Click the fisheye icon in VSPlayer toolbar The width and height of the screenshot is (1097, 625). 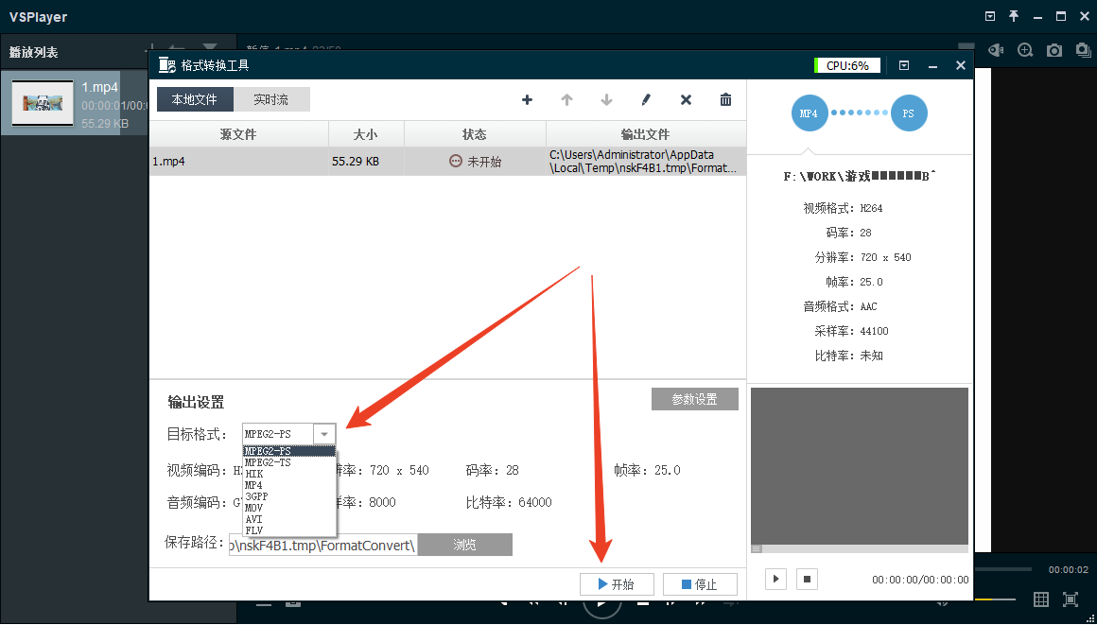coord(996,50)
